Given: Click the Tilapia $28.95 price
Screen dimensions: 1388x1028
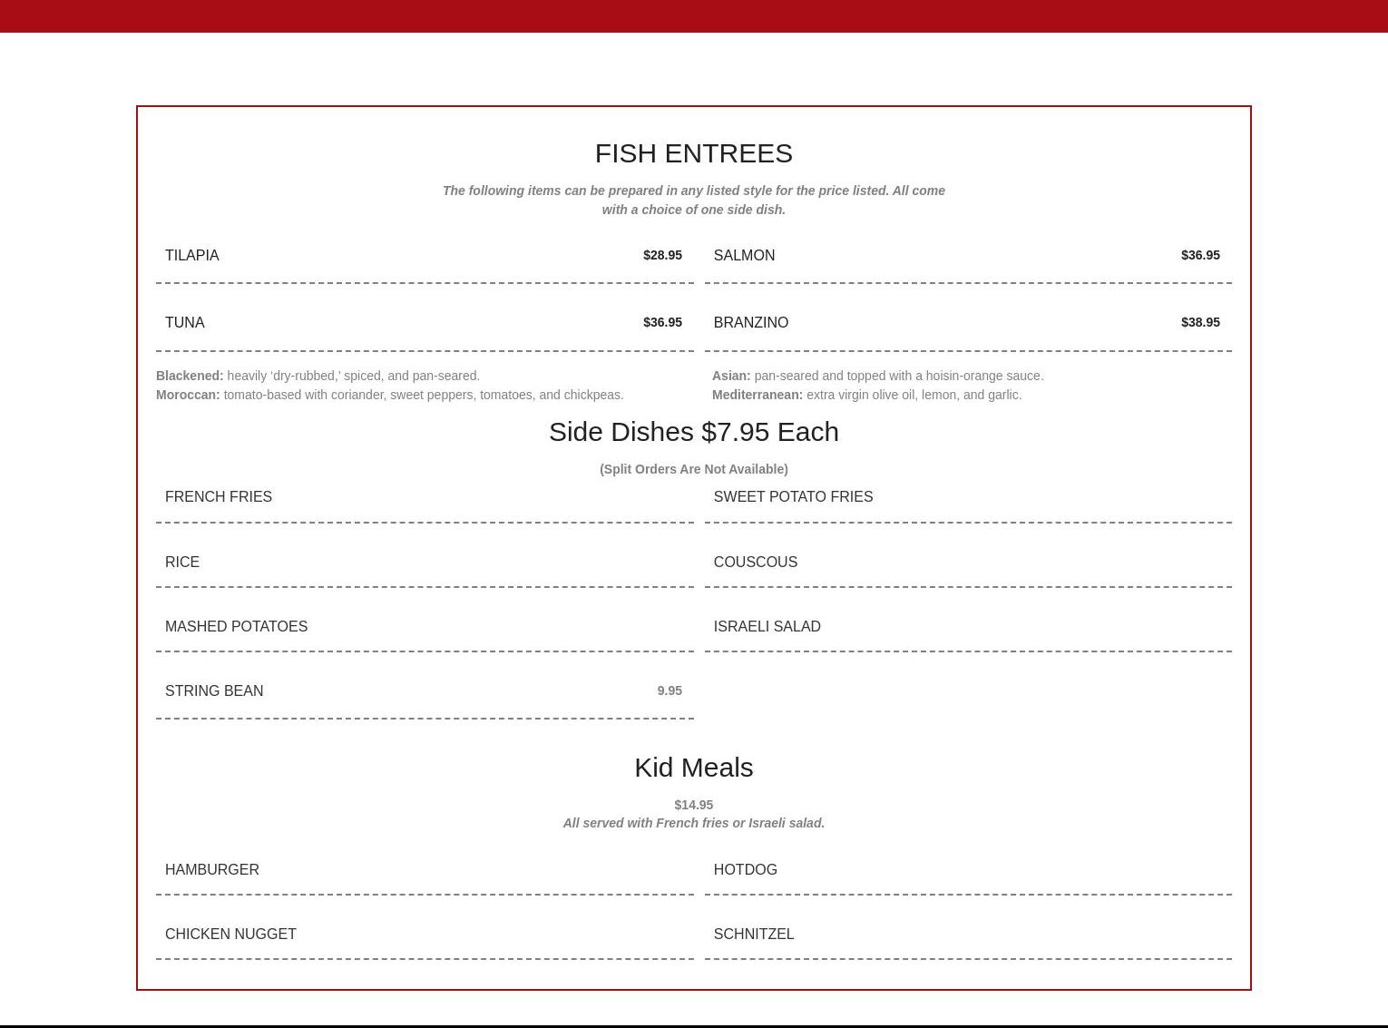Looking at the screenshot, I should [662, 256].
